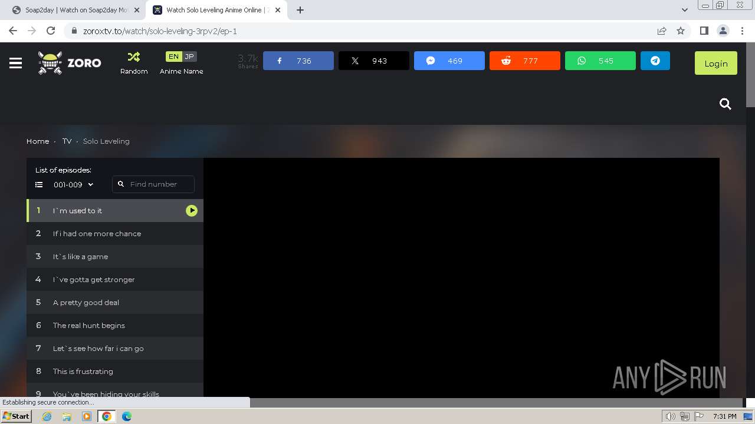This screenshot has width=755, height=424.
Task: Click the Zoro site logo
Action: point(70,63)
